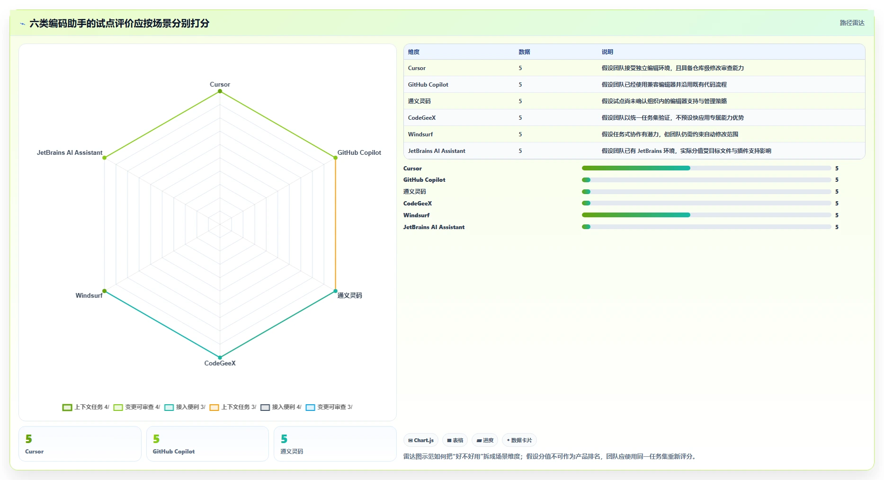Click the Chart.js tag chip
The image size is (884, 480).
(x=421, y=440)
